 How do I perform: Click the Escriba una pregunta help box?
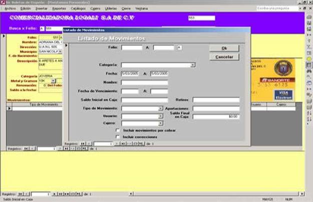[277, 9]
